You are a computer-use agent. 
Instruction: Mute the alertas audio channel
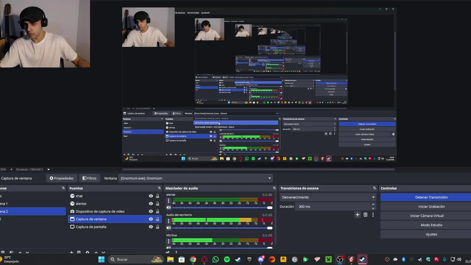pyautogui.click(x=169, y=208)
